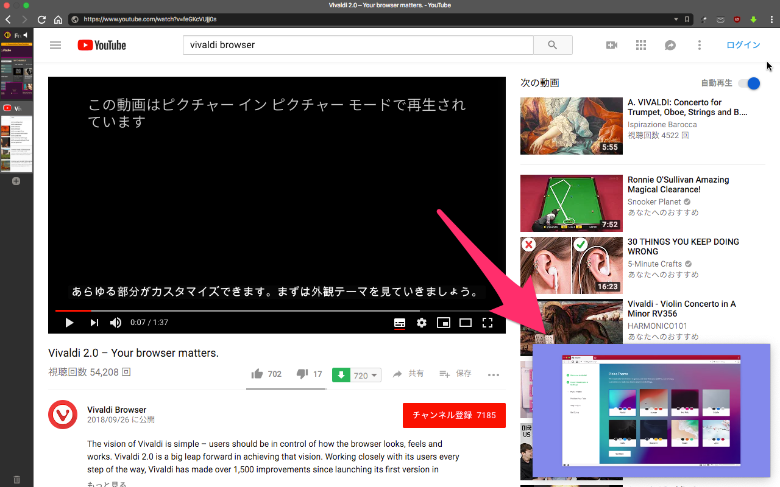Open the YouTube messages share bubble icon
The height and width of the screenshot is (487, 780).
tap(670, 45)
